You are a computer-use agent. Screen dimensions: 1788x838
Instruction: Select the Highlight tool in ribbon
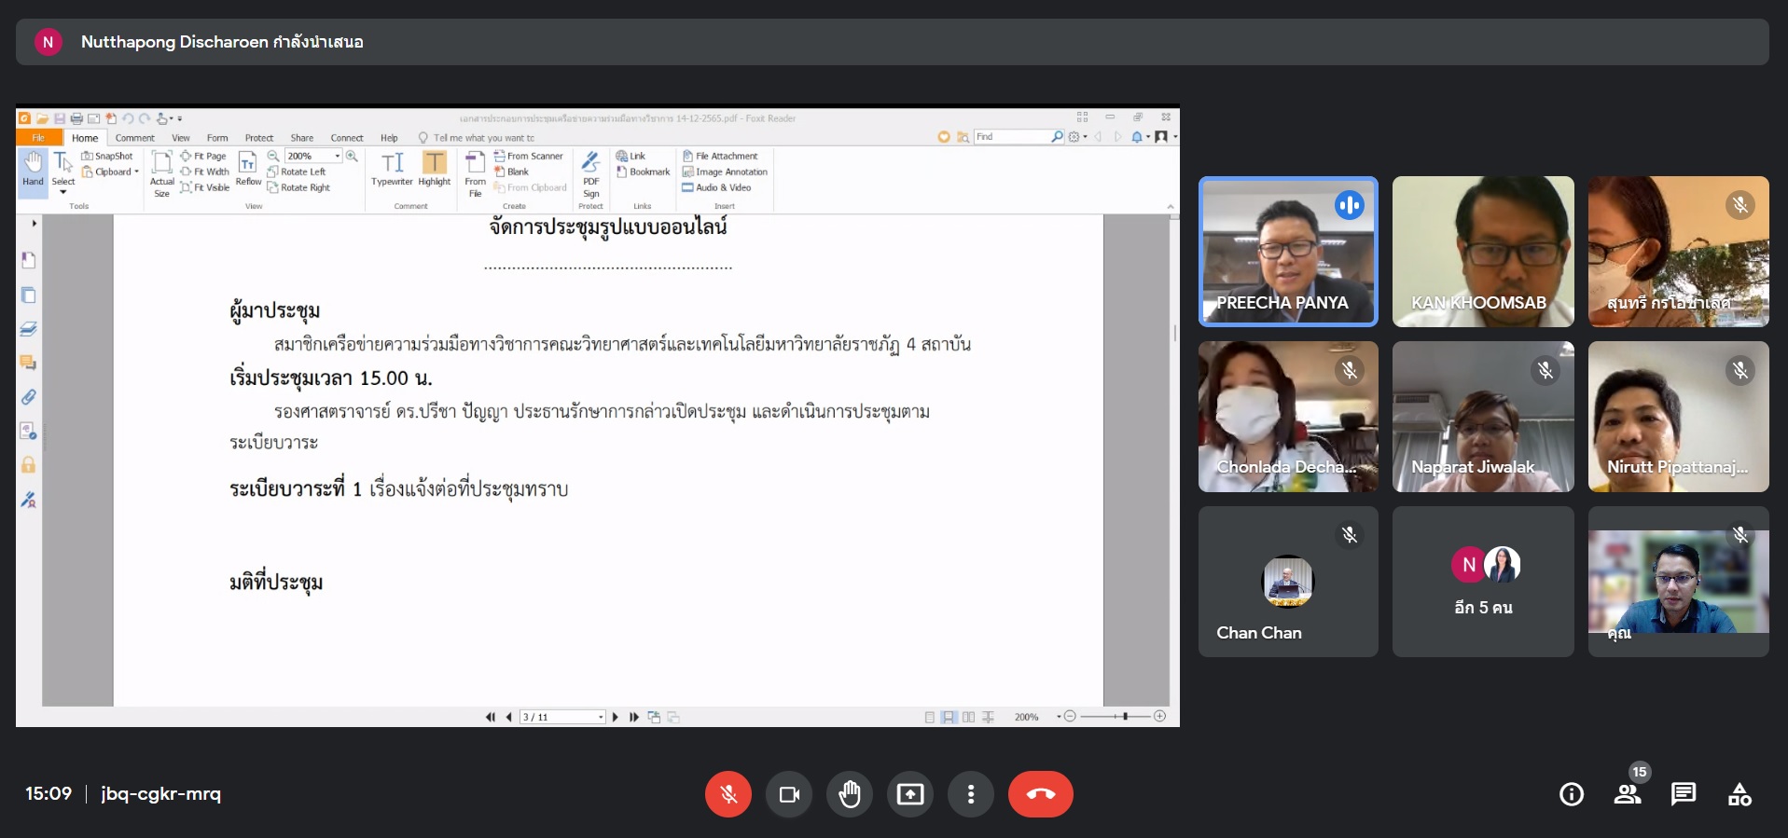pos(434,170)
